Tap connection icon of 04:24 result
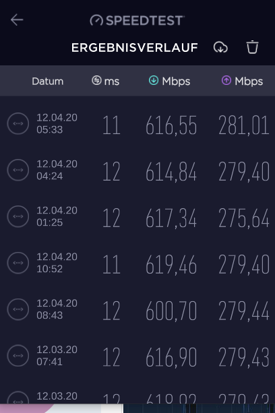 [18, 170]
